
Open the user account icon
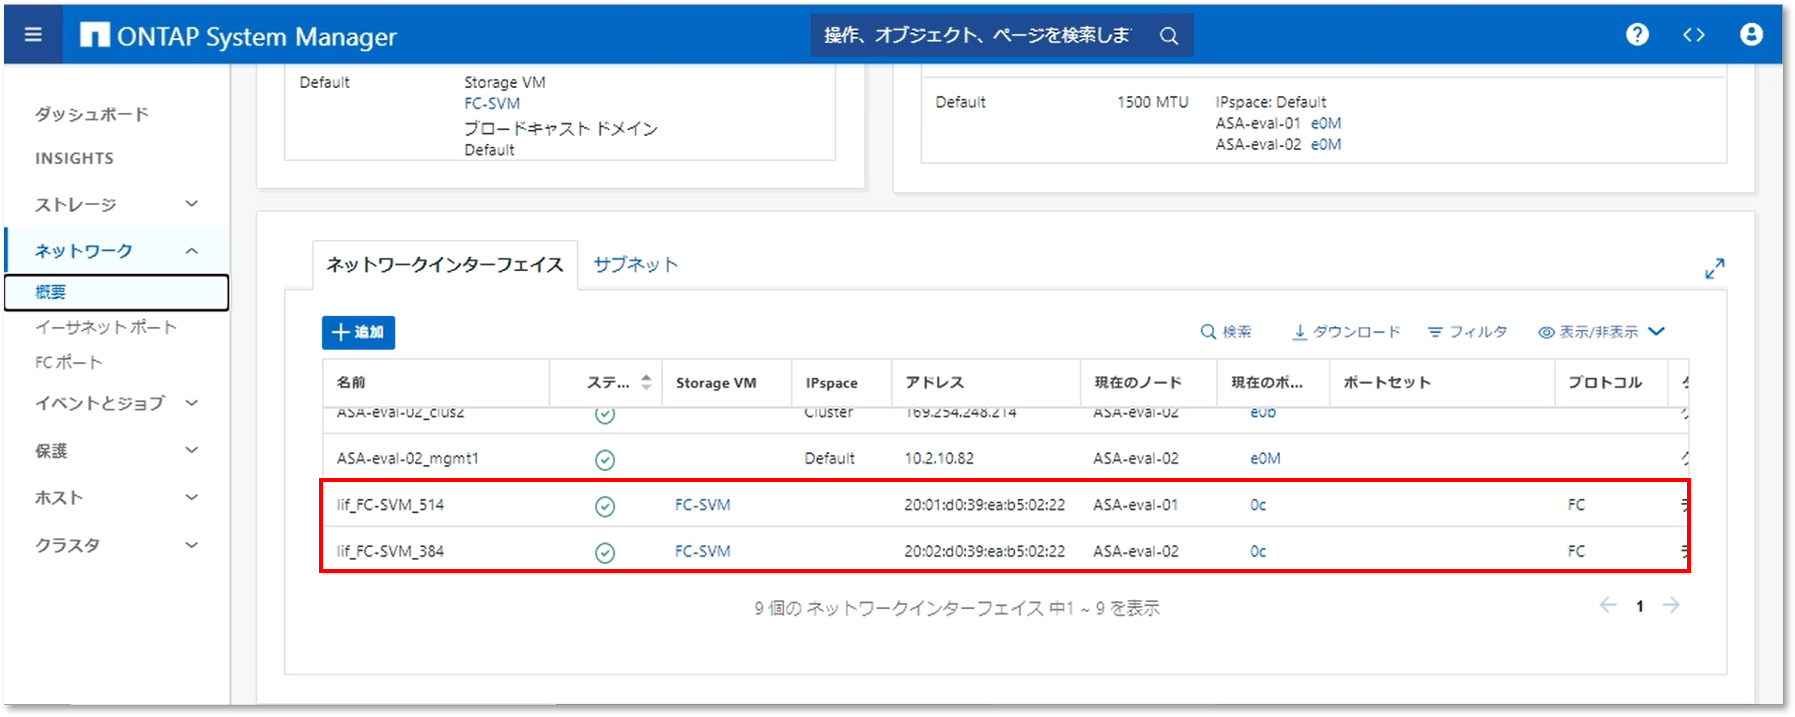[1750, 34]
